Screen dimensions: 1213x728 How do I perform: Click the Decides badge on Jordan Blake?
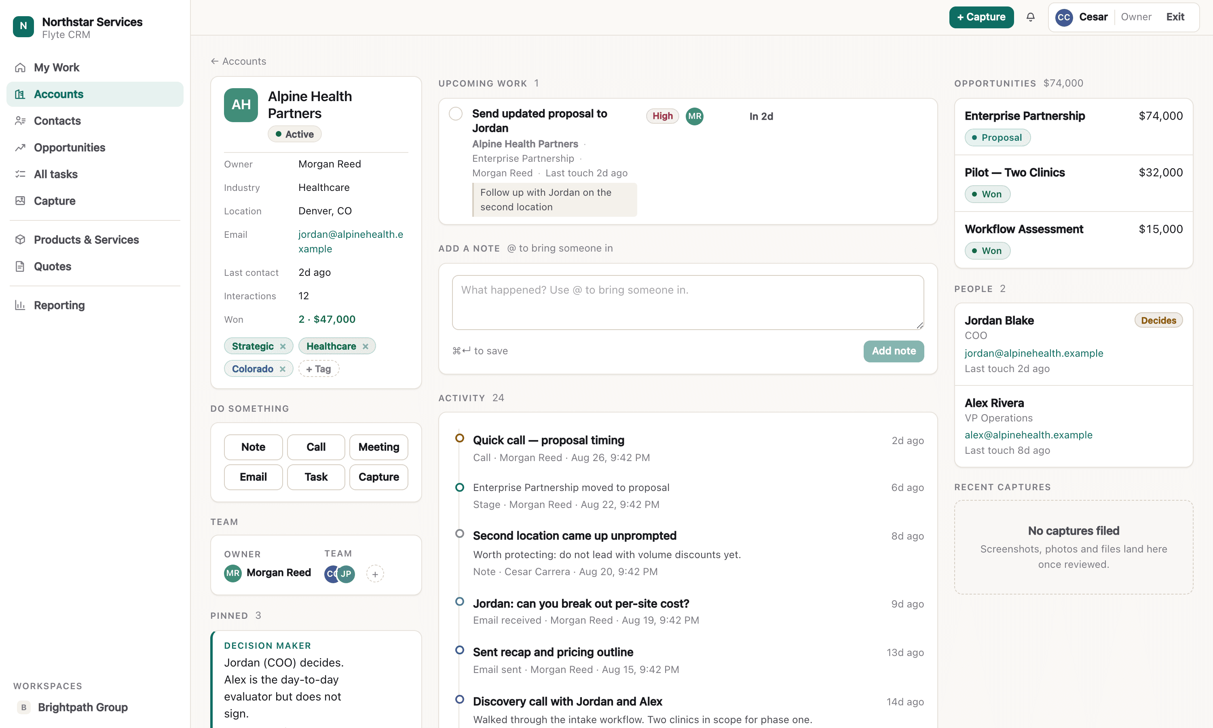point(1158,320)
